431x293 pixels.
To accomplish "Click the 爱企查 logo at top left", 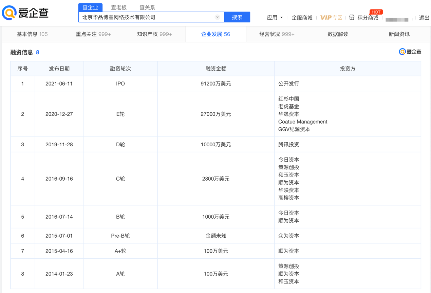I will 25,13.
